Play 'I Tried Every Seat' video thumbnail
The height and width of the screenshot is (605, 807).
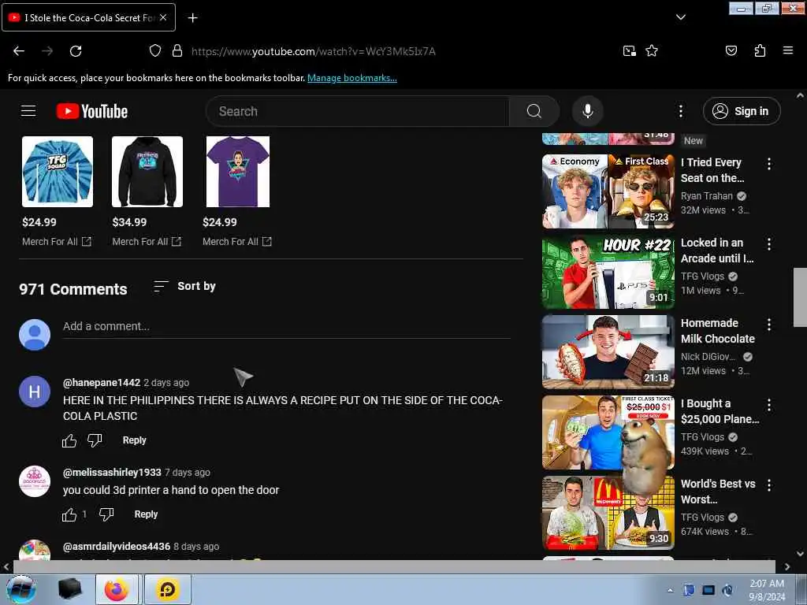608,191
